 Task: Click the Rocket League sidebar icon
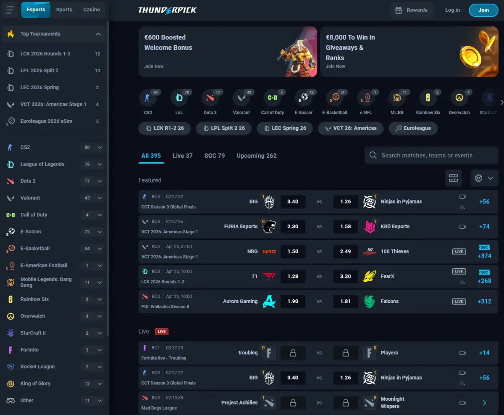10,367
